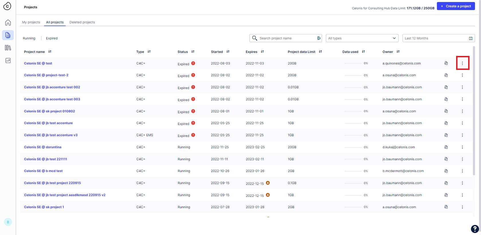
Task: Click owner d.kukaj@celonis.com
Action: point(399,147)
